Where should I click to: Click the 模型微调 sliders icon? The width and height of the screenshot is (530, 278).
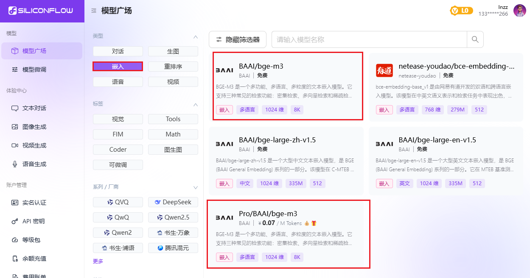tap(15, 69)
